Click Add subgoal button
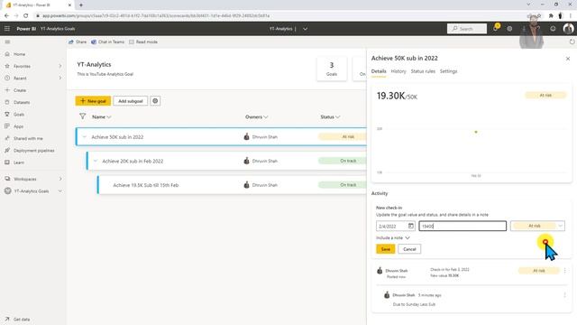This screenshot has width=577, height=325. coord(130,101)
